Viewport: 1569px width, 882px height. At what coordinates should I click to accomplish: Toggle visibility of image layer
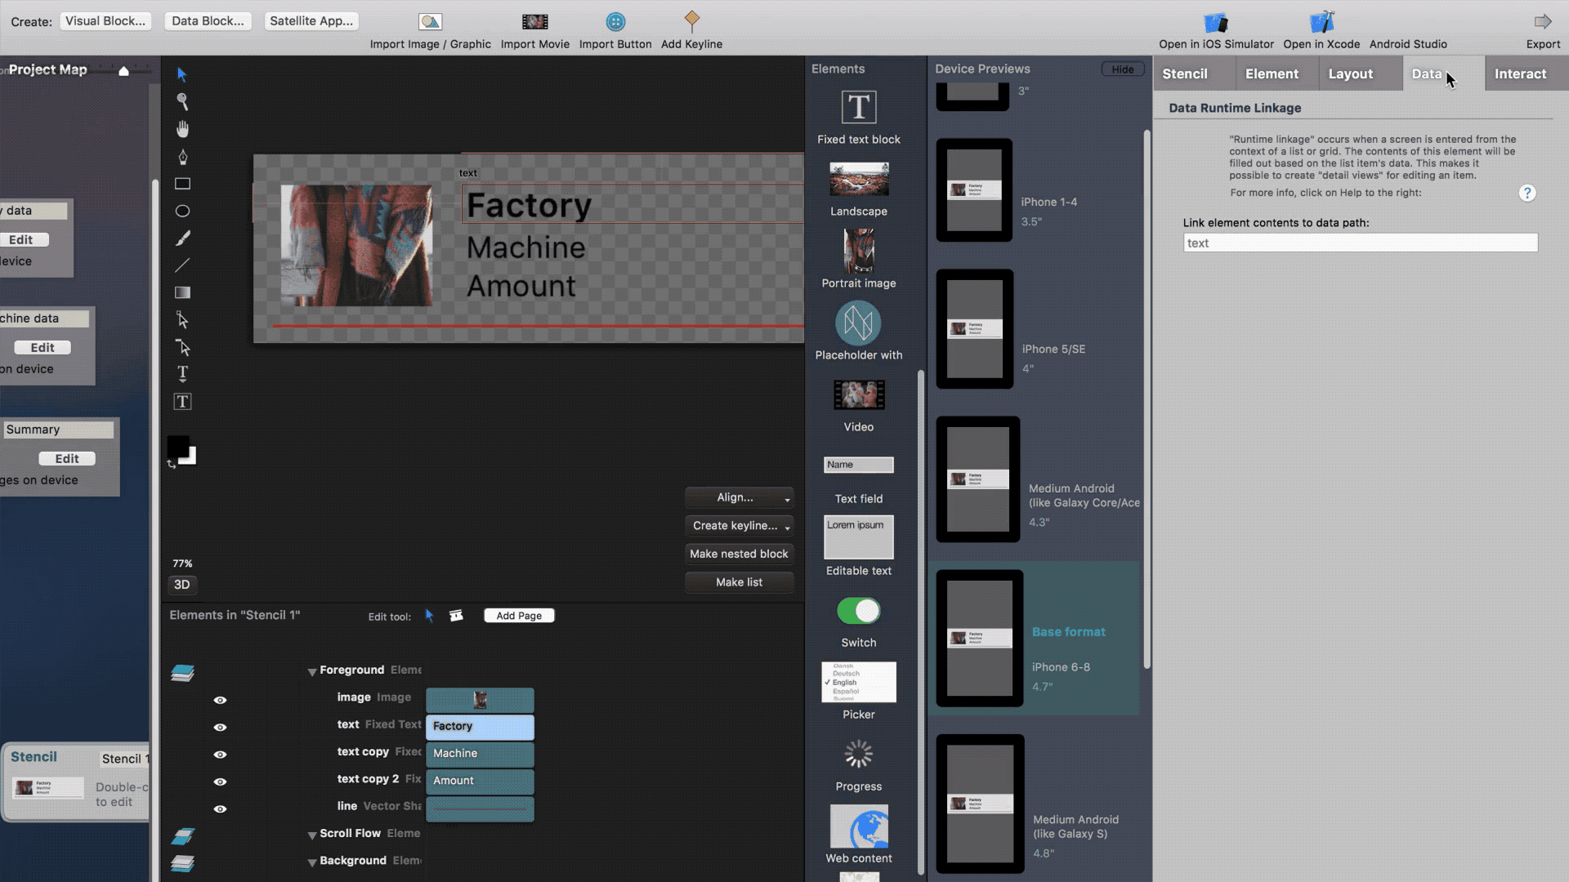pos(220,700)
